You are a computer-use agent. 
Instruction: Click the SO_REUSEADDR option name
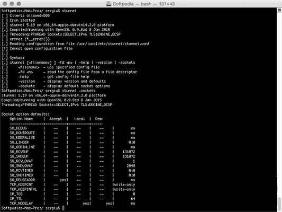(22, 180)
